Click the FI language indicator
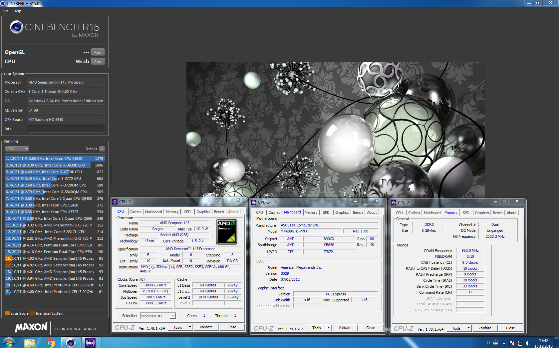Viewport: 559px width, 348px height. coord(488,342)
